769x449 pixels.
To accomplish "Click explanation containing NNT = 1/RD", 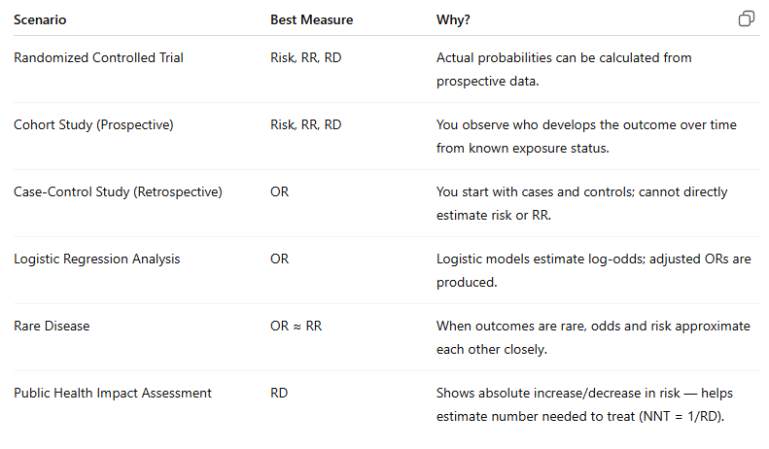I will coord(584,404).
